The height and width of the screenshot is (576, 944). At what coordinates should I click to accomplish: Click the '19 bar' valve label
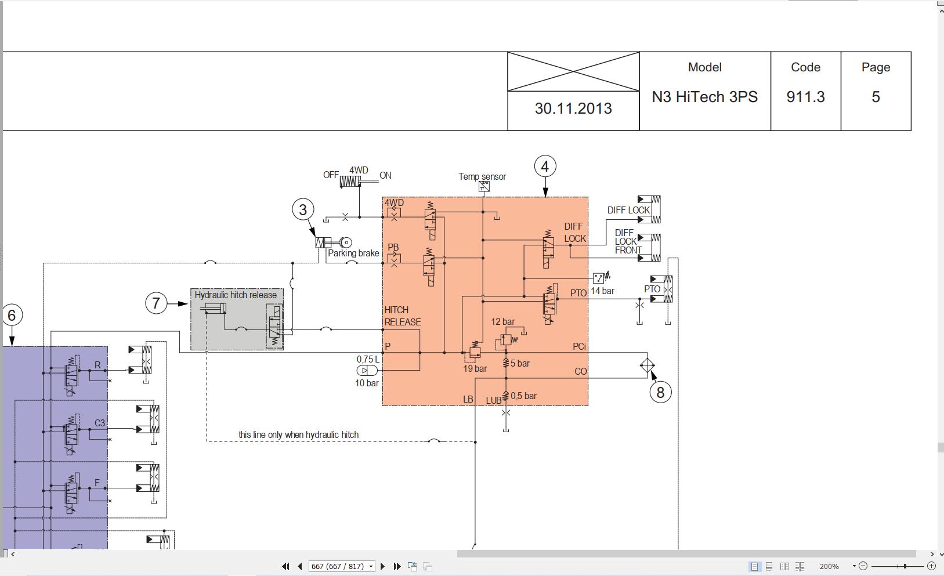pos(475,369)
